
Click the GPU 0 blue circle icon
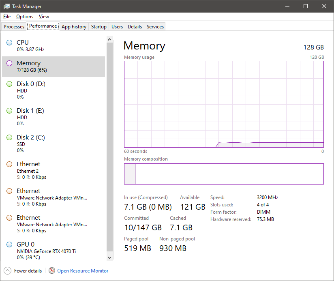coord(9,245)
